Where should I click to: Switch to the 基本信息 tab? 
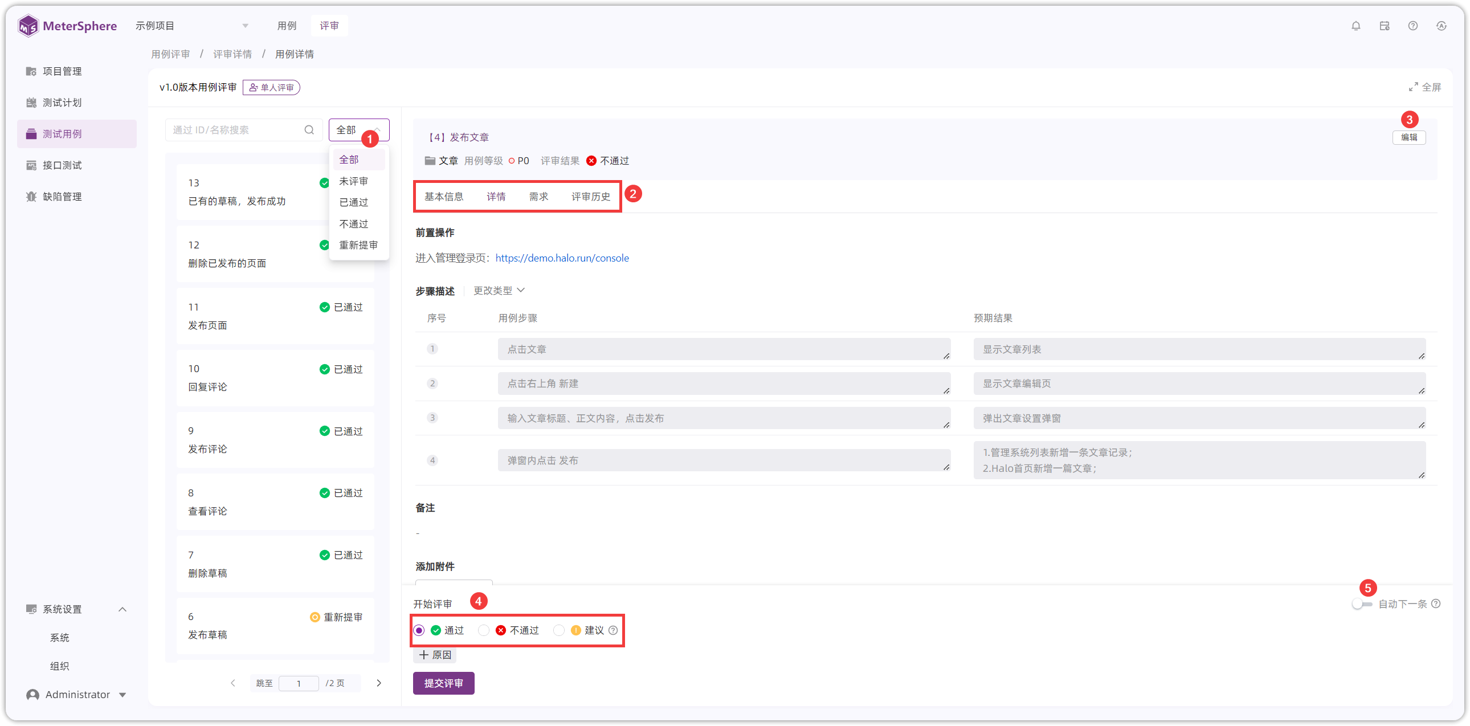(443, 197)
